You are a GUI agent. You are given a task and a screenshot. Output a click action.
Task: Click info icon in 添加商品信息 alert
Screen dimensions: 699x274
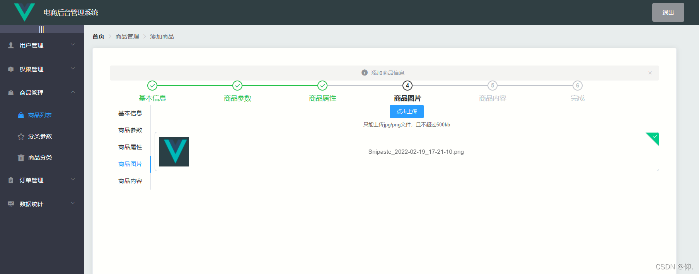[364, 72]
